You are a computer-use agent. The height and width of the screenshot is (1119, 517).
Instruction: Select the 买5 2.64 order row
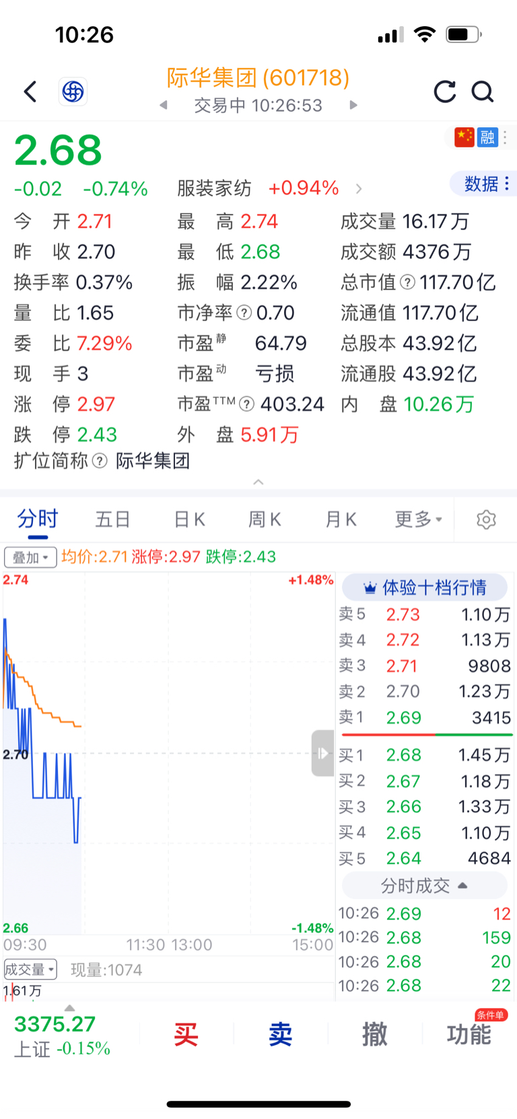click(x=425, y=859)
